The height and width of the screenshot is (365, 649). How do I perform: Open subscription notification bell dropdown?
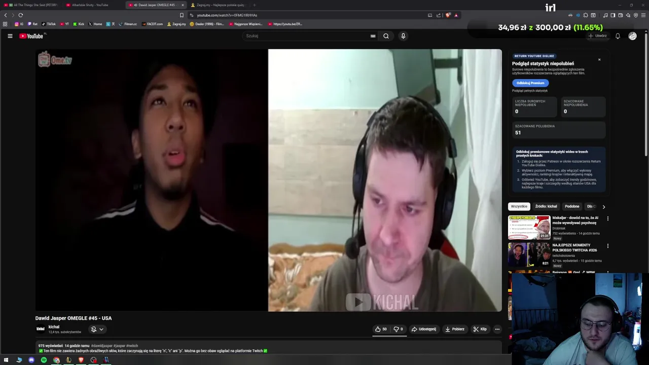click(x=97, y=329)
